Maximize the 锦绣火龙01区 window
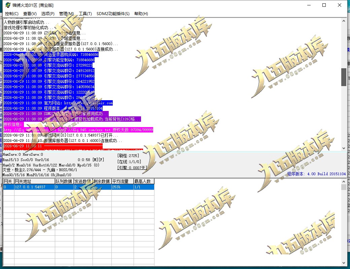Screen dimensions: 350x269 (324, 5)
